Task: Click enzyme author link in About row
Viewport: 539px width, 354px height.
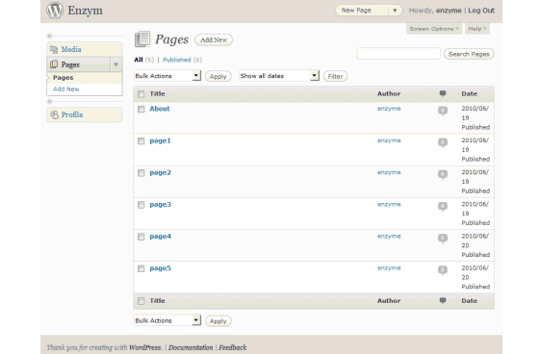Action: click(x=389, y=109)
